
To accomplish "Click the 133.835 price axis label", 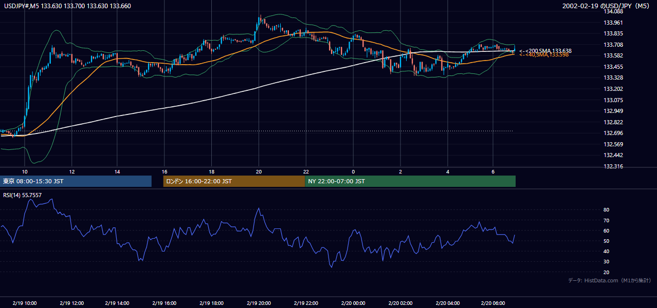I will click(614, 33).
